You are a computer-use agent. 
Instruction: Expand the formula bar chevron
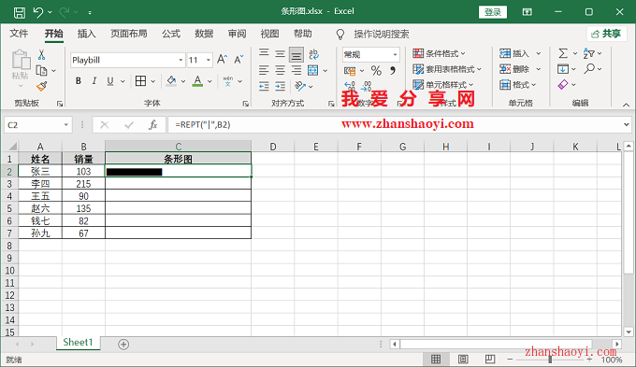pyautogui.click(x=627, y=125)
